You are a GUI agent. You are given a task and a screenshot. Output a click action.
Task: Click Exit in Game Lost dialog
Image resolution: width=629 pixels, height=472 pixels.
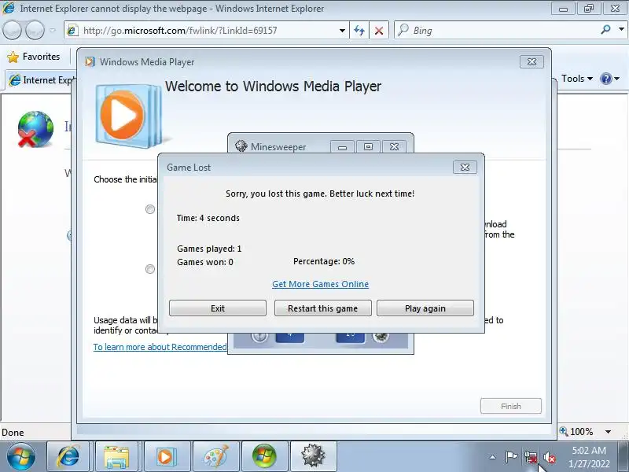pyautogui.click(x=218, y=308)
